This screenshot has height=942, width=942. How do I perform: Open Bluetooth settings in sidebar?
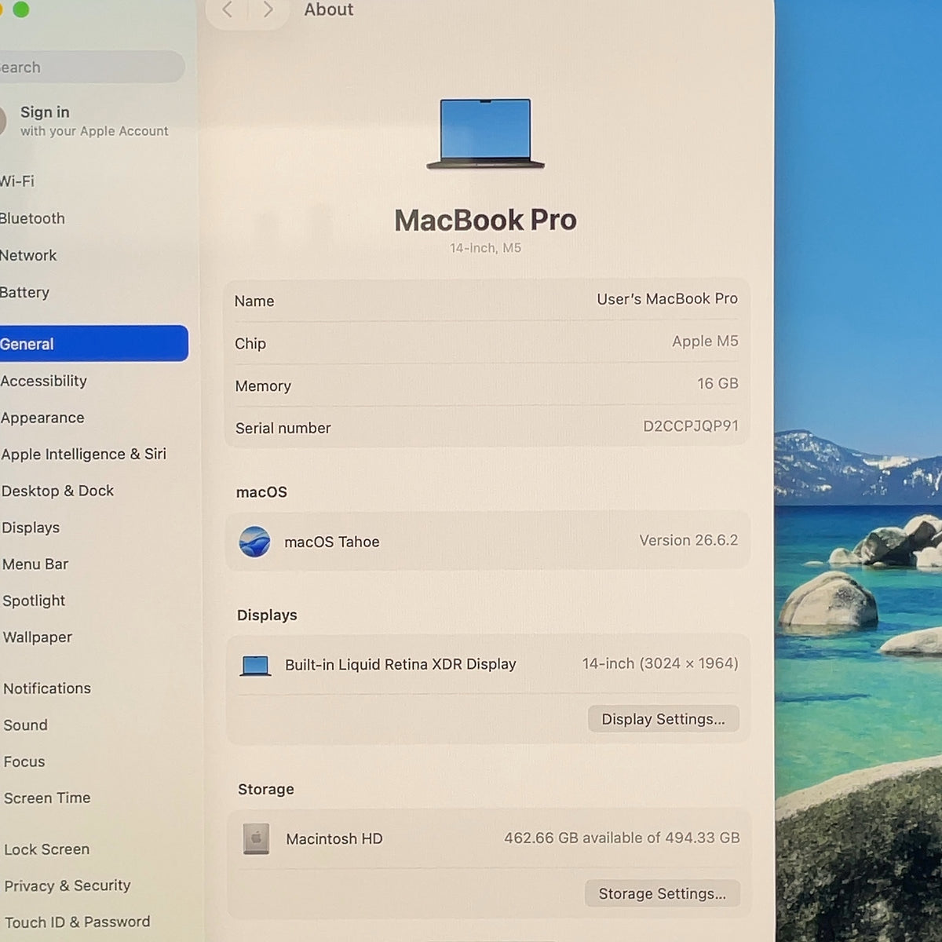click(x=32, y=218)
